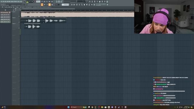This screenshot has height=109, width=194.
Task: Open the PATTERNS menu
Action: [8, 2]
